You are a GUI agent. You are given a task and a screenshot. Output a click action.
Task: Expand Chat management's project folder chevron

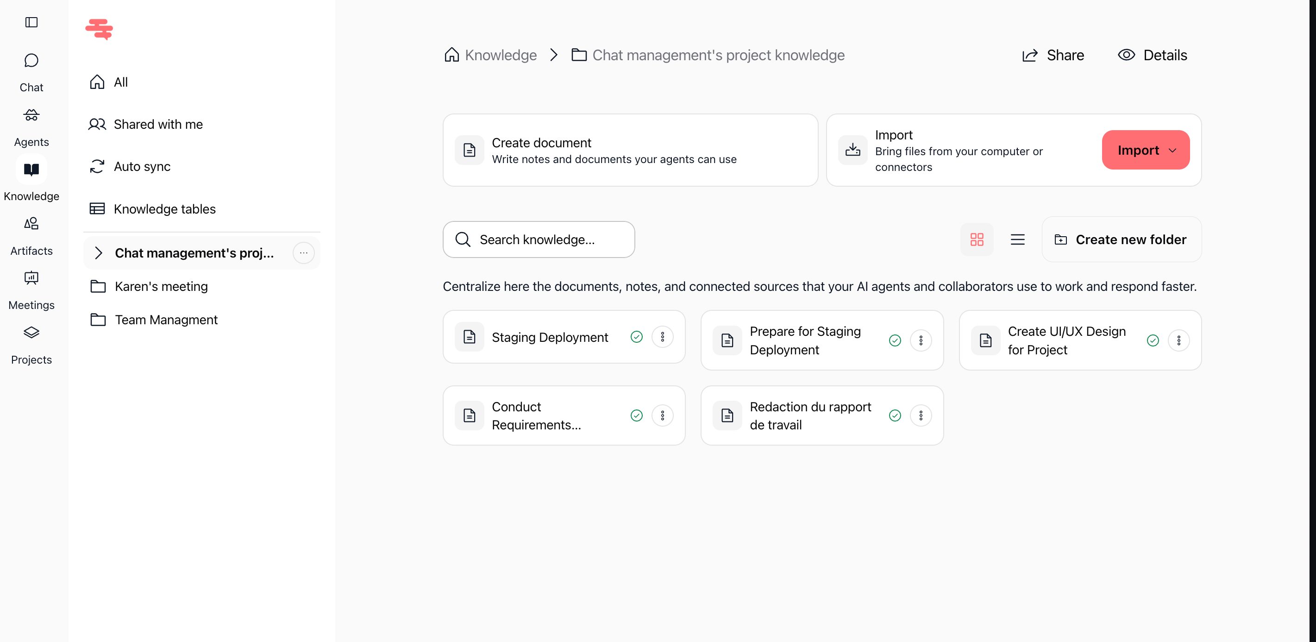click(99, 252)
